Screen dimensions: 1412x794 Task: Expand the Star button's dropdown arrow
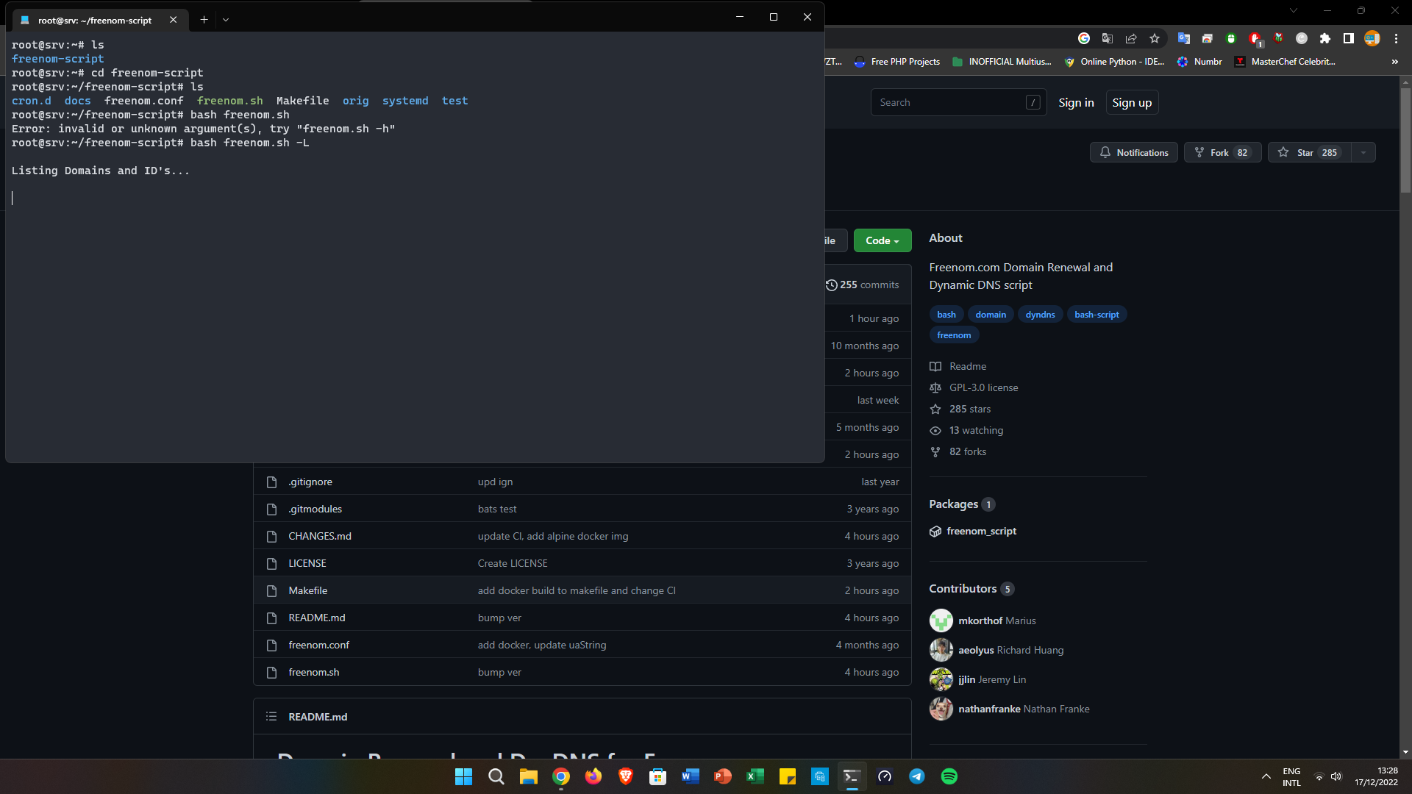1364,152
